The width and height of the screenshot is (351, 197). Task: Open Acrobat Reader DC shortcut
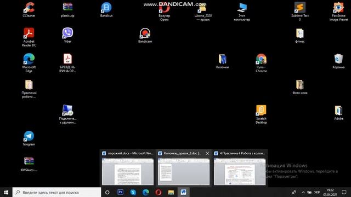[29, 37]
